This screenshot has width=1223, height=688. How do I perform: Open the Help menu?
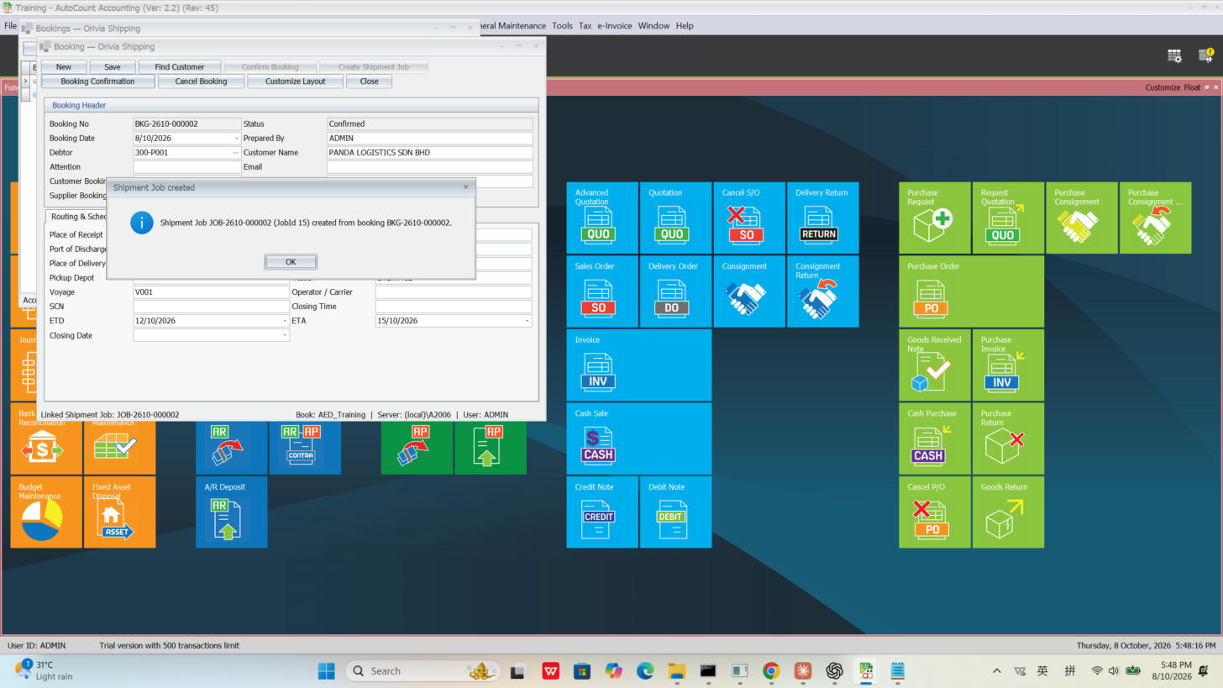tap(685, 26)
